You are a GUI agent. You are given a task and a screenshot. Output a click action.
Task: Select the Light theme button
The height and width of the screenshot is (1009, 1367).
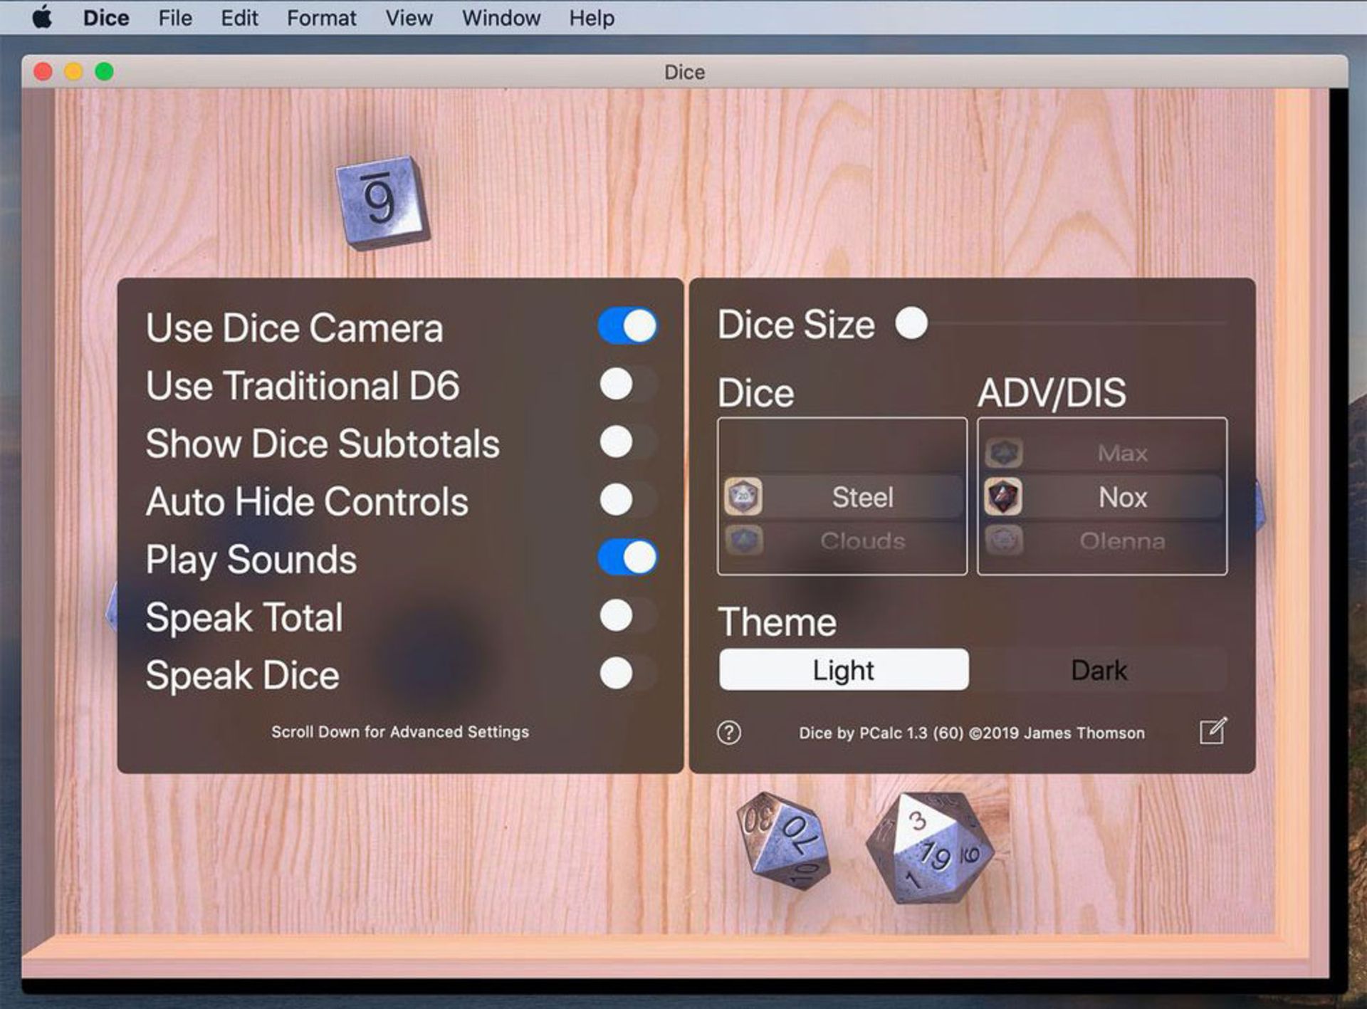point(844,670)
